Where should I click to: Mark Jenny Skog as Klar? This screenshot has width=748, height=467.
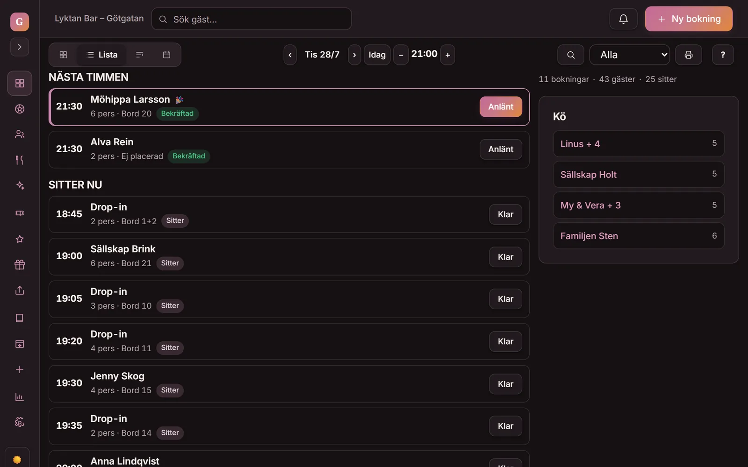pos(505,384)
